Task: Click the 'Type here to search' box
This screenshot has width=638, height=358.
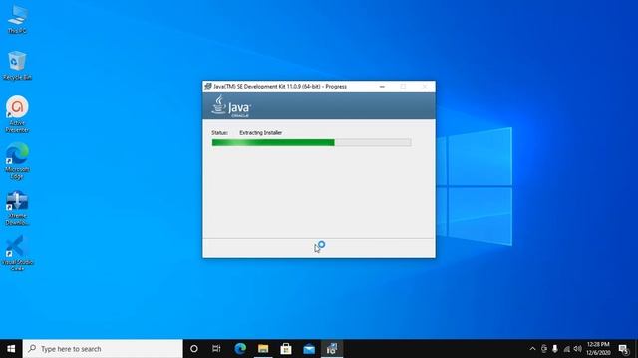Action: click(x=103, y=349)
